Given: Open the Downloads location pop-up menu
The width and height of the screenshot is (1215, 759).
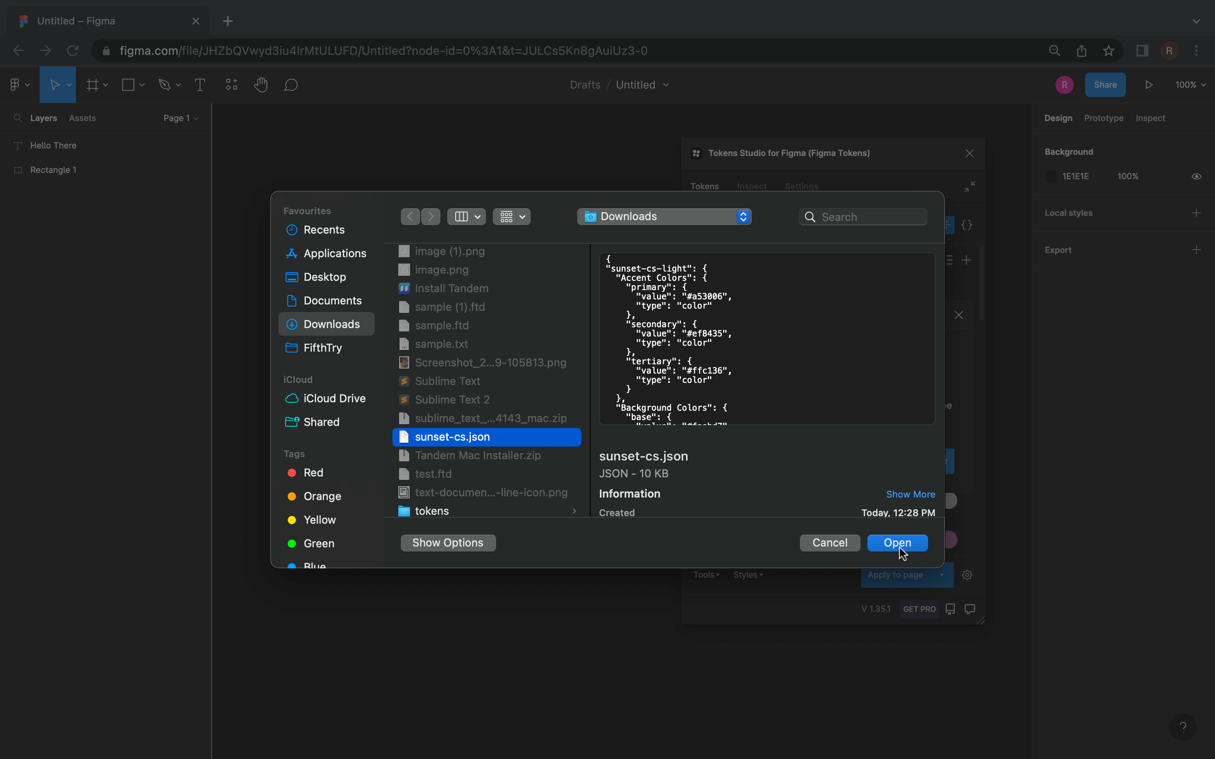Looking at the screenshot, I should pyautogui.click(x=664, y=217).
